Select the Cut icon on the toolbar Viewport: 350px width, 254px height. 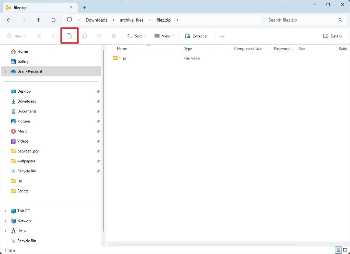point(39,36)
